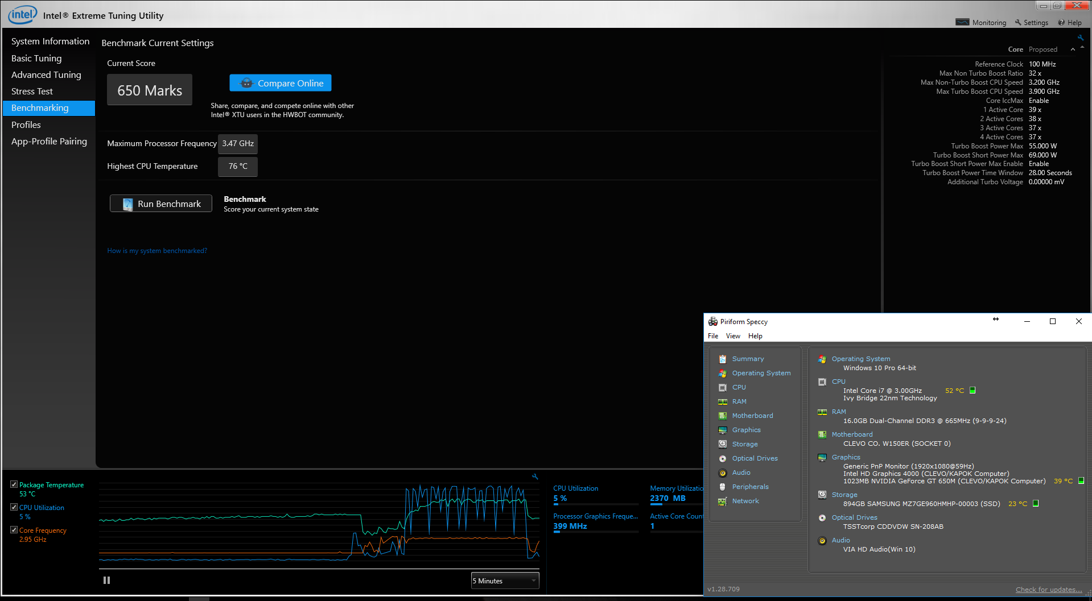
Task: Click Graphics monitor icon in Speccy sidebar
Action: coord(723,430)
